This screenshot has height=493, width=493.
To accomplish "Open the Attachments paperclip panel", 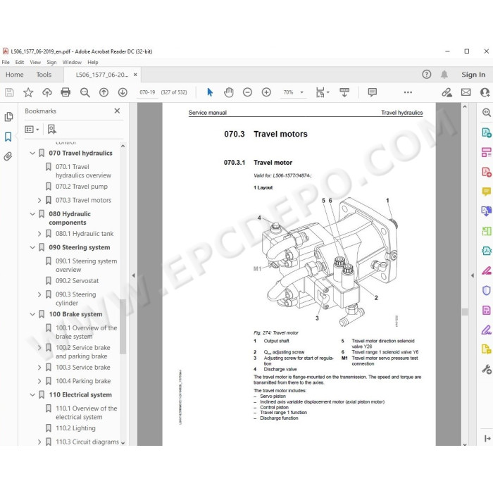I will [8, 156].
